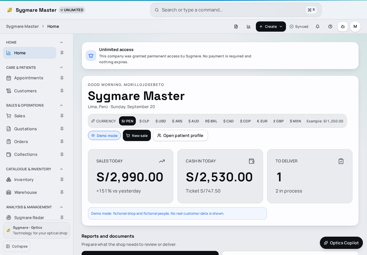Select the $ COP currency
The image size is (367, 255).
coord(245,121)
